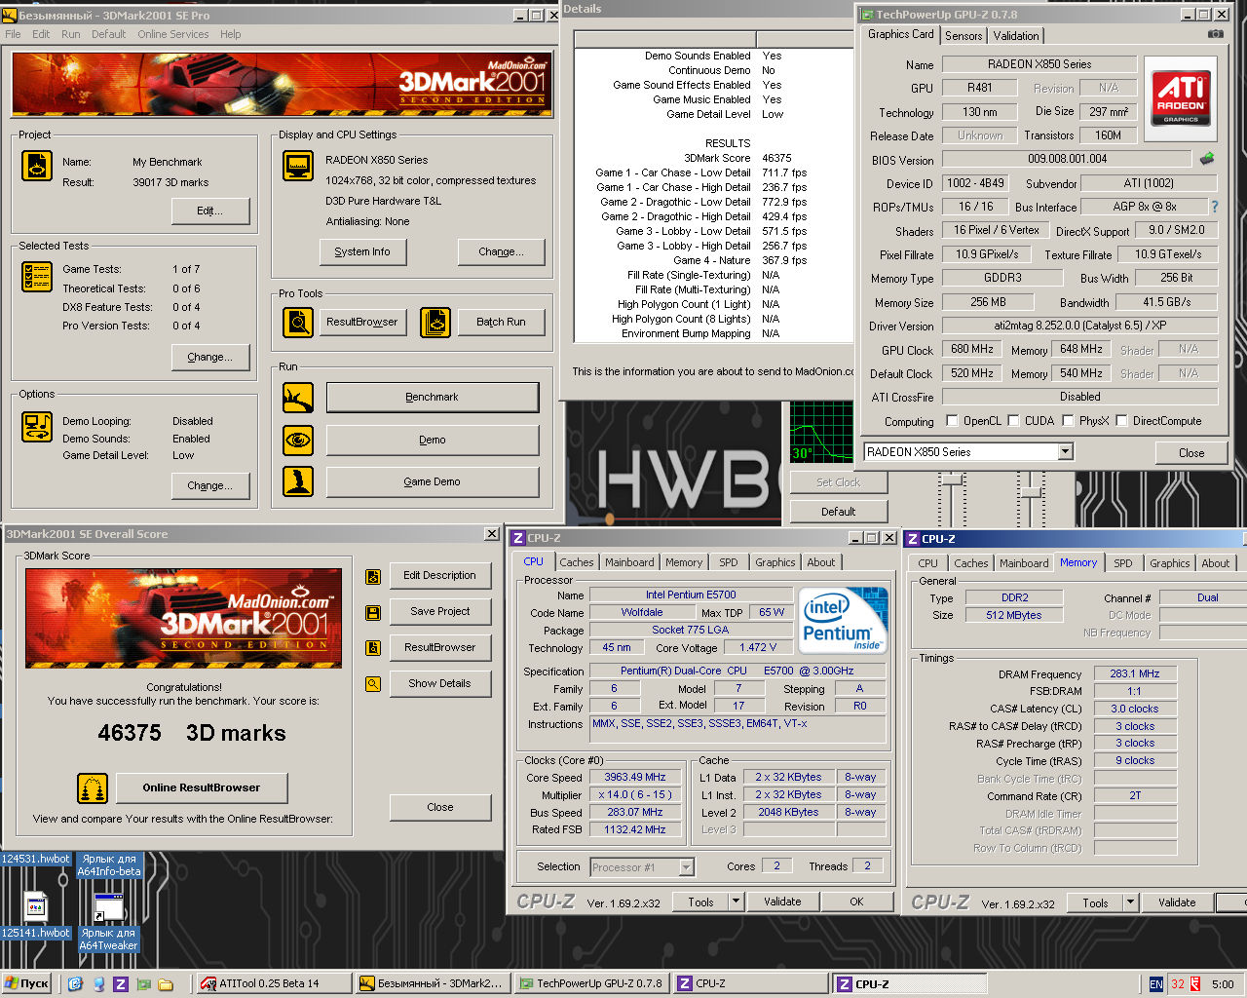Screen dimensions: 1247x998
Task: Click the Selected Tests checklist icon
Action: click(x=37, y=277)
